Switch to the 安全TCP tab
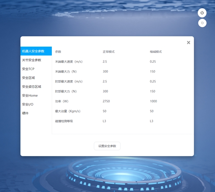The width and height of the screenshot is (215, 192). click(28, 69)
